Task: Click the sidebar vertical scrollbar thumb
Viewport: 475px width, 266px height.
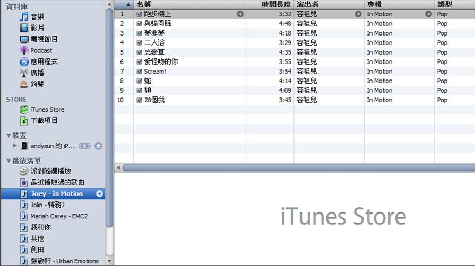Action: click(109, 118)
